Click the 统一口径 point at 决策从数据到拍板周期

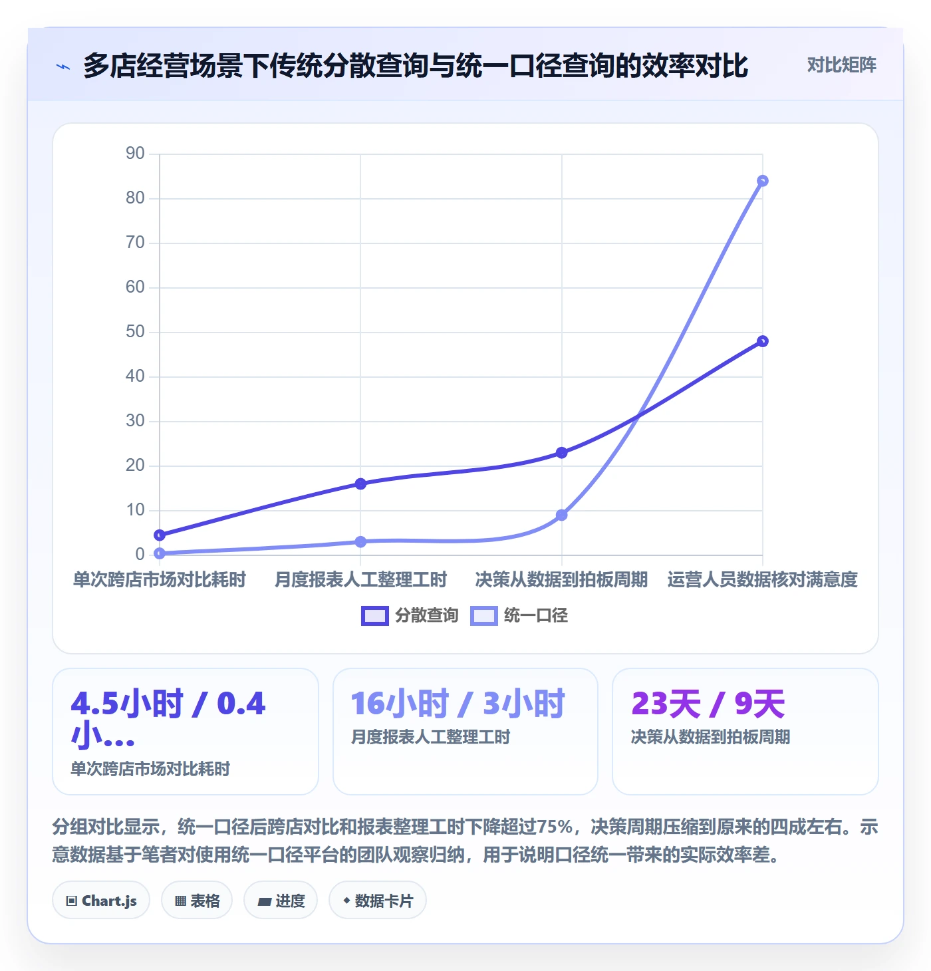(562, 515)
